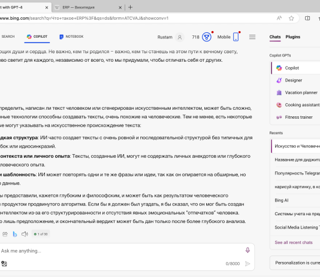This screenshot has height=277, width=320.
Task: Click 'See all recent chats' link
Action: point(294,242)
